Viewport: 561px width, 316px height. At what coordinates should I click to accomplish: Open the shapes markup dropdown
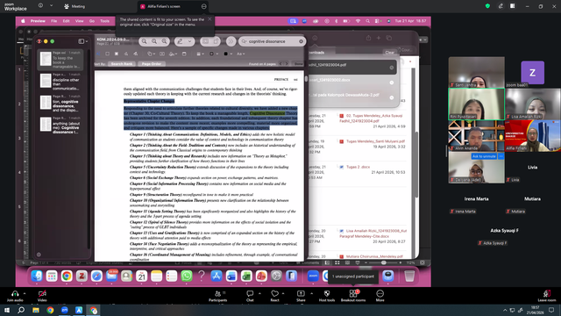click(x=151, y=54)
